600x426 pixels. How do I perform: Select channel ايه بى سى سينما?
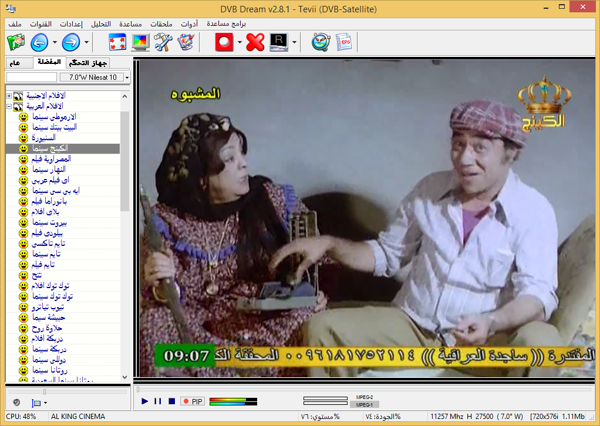pos(56,191)
